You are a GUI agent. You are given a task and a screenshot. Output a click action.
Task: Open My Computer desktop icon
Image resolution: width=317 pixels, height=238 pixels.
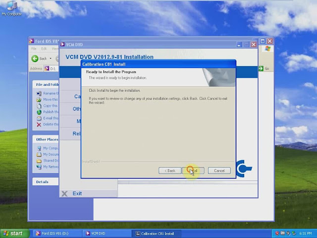pos(12,8)
